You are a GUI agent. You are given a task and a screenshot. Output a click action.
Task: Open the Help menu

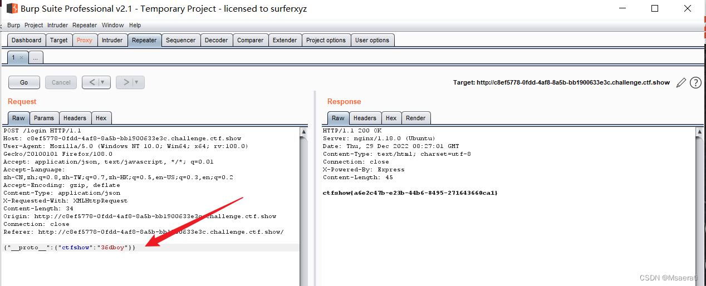pos(135,25)
